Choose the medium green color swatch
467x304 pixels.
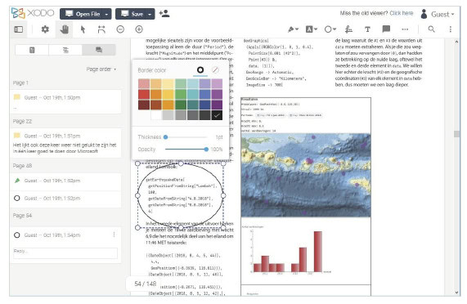pos(181,95)
